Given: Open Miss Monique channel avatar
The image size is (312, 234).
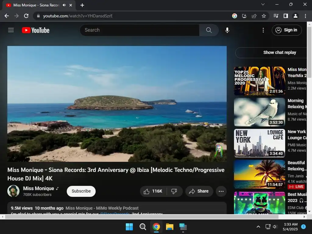Looking at the screenshot, I should tap(13, 191).
